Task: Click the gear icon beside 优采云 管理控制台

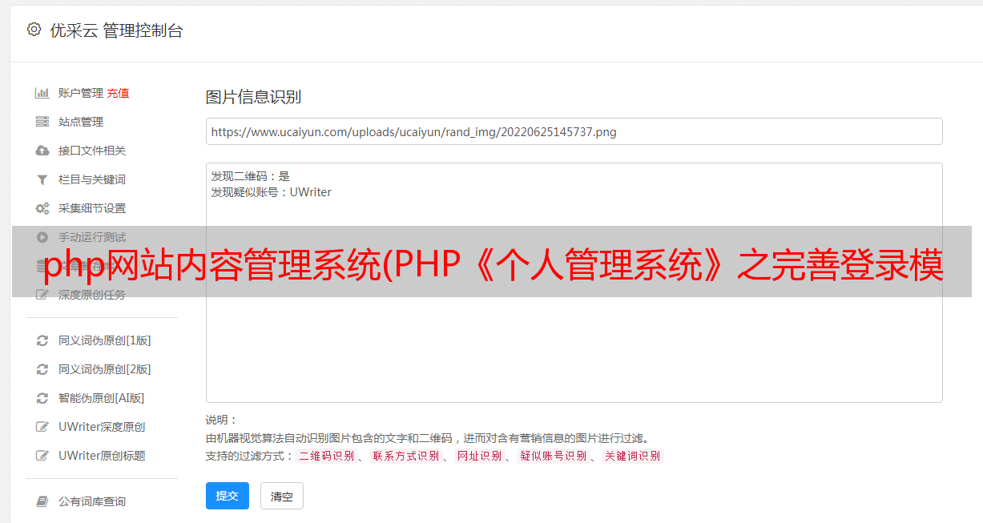Action: (34, 30)
